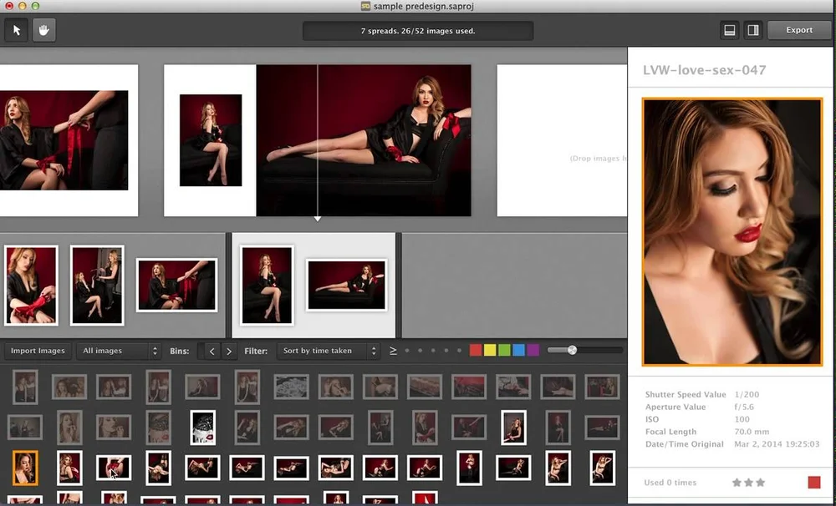
Task: Filter by blue color label
Action: (518, 351)
